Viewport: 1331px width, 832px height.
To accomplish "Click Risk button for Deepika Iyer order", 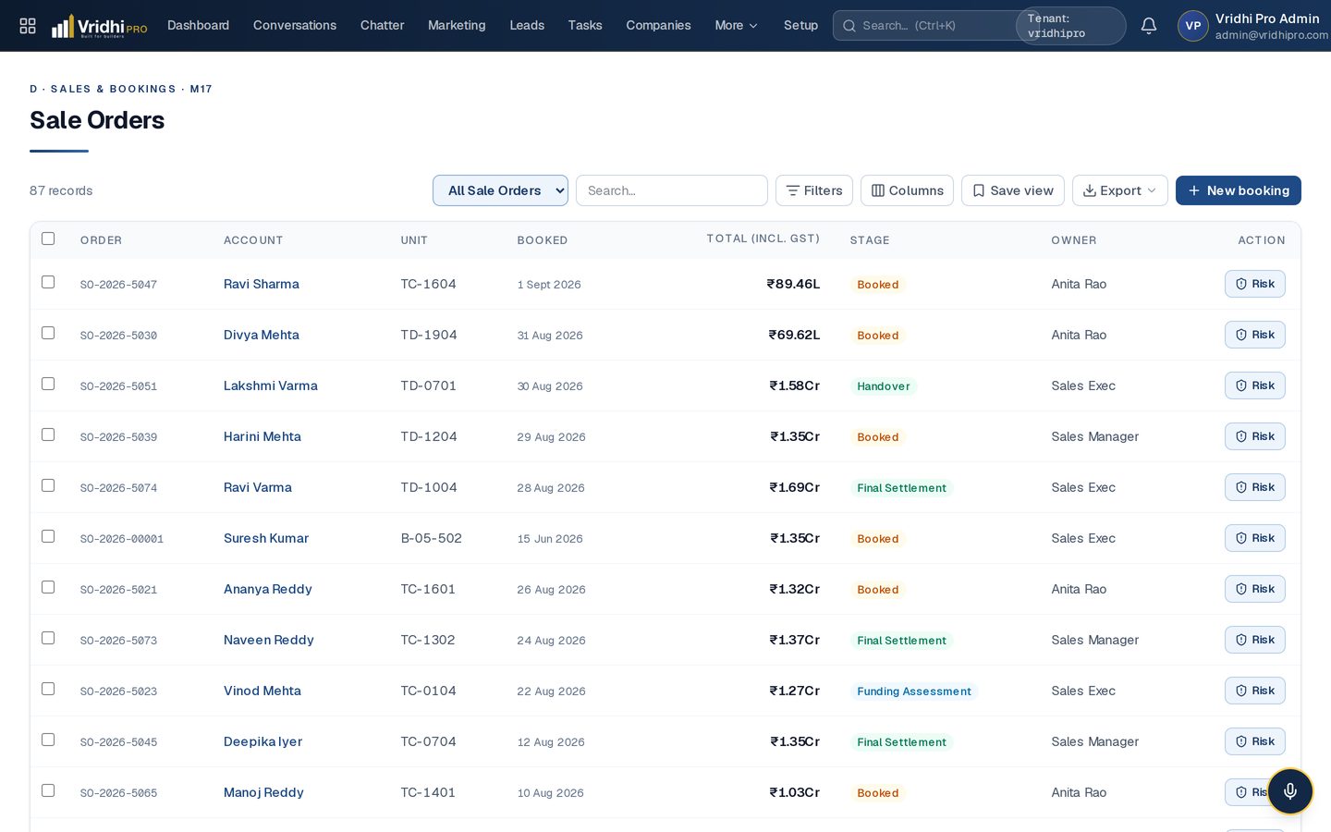I will [x=1255, y=741].
